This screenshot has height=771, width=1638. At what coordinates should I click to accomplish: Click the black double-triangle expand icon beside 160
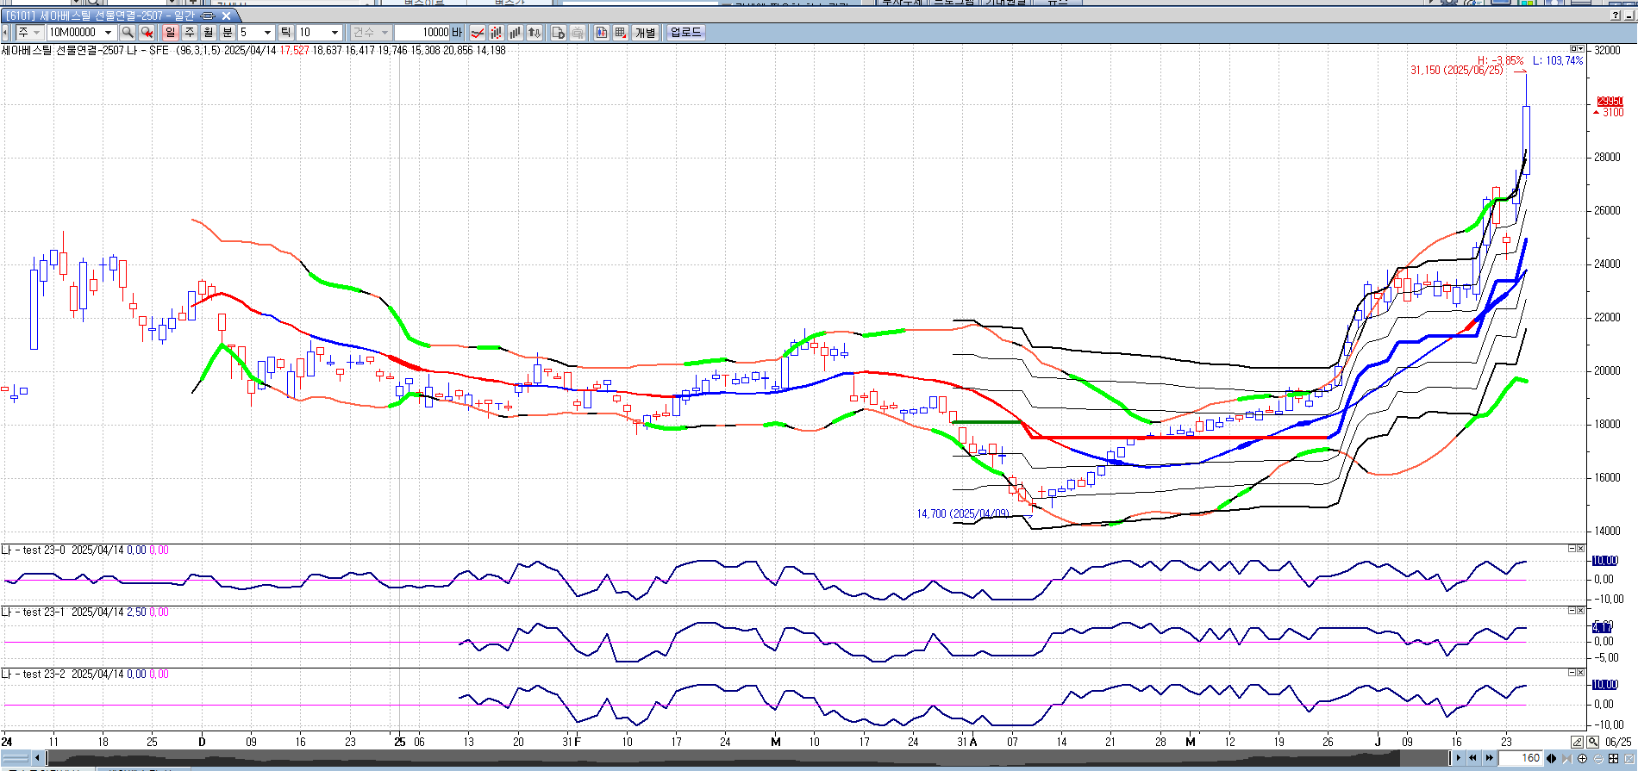[x=1552, y=758]
